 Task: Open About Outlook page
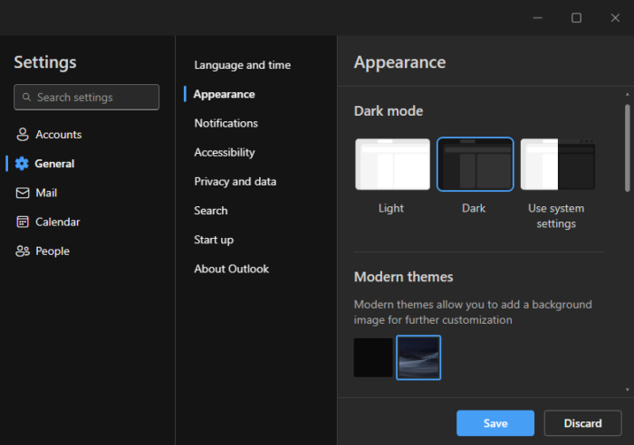pos(231,269)
